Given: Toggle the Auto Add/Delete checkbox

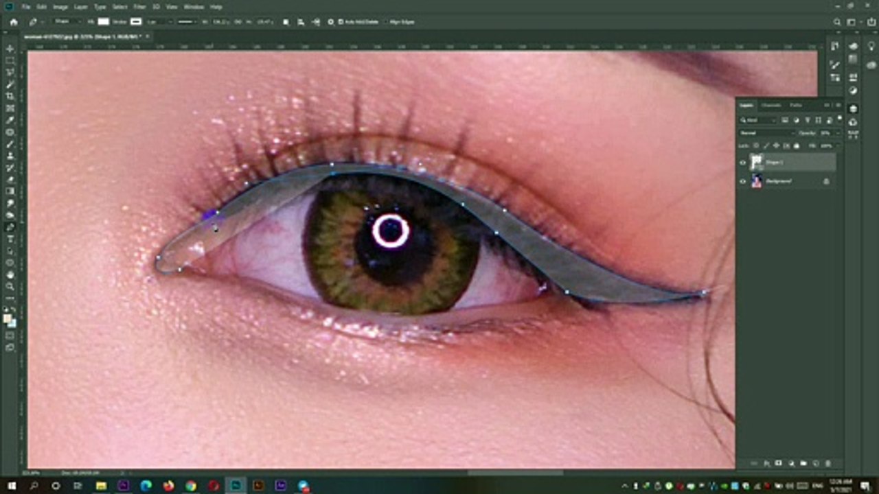Looking at the screenshot, I should point(341,22).
